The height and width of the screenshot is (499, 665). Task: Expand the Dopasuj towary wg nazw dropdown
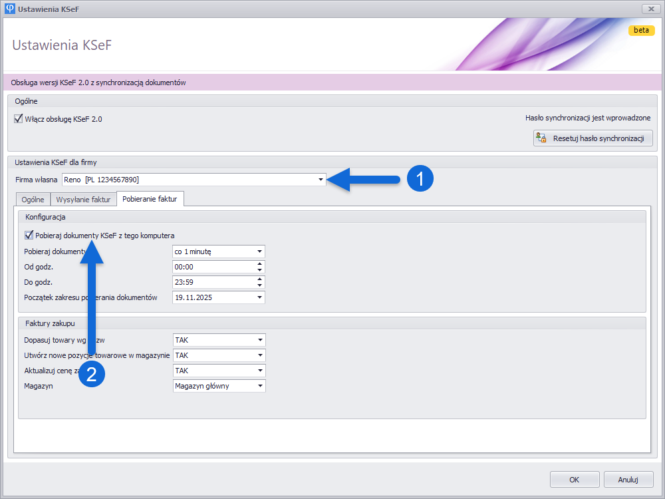click(259, 340)
